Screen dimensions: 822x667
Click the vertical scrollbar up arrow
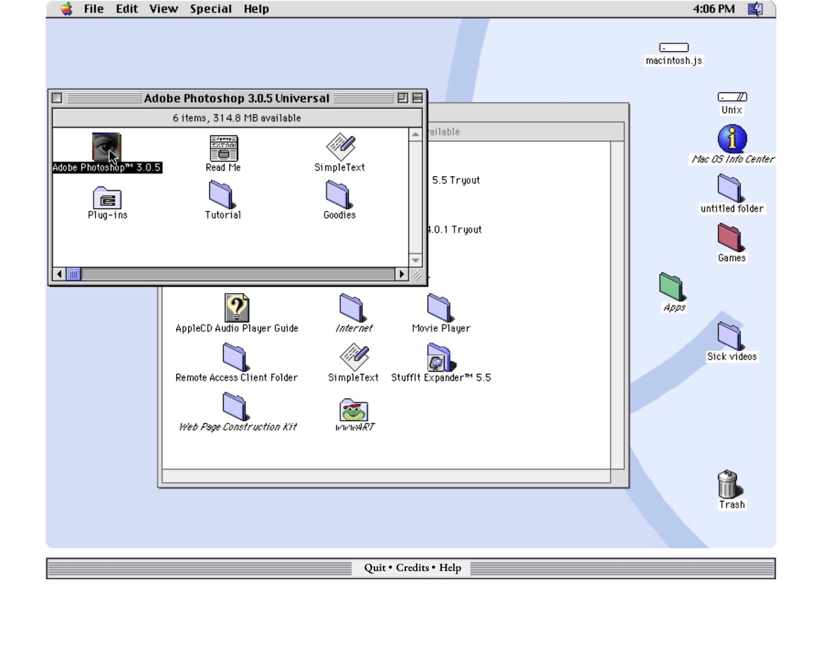pos(416,135)
